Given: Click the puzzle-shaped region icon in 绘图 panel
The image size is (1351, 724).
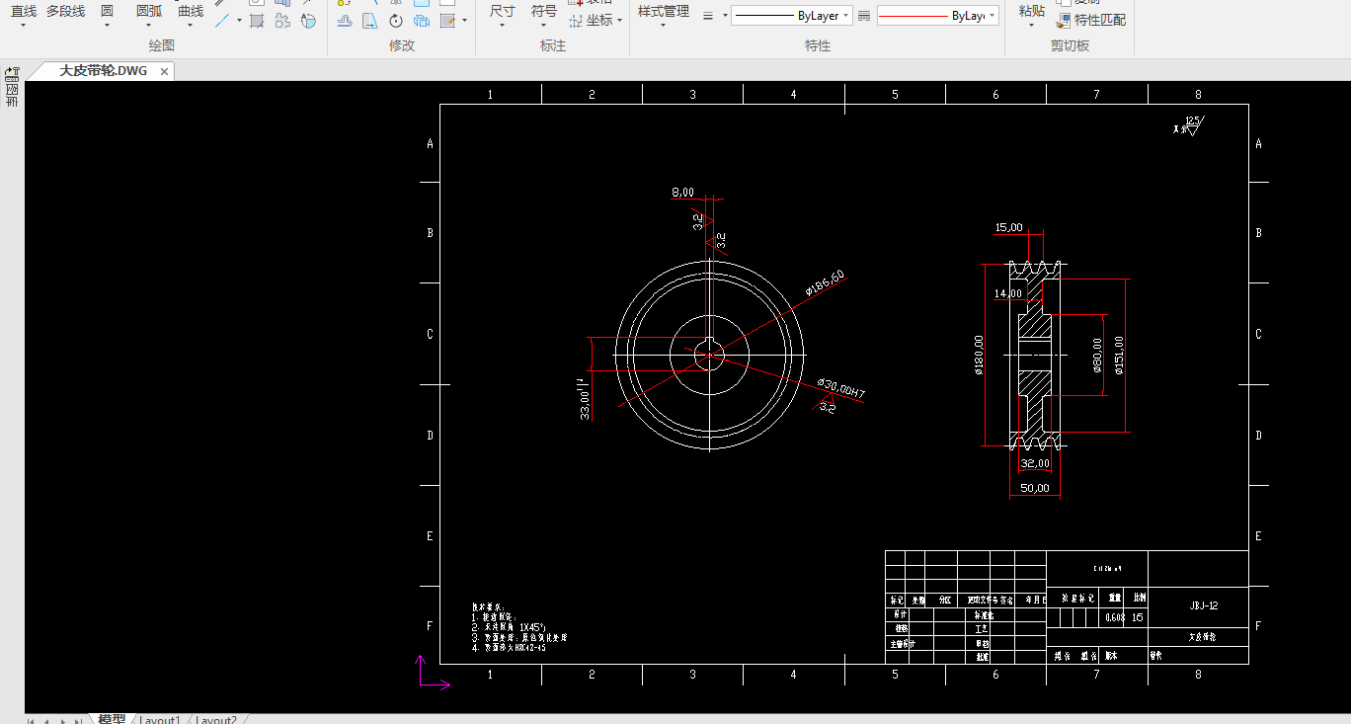Looking at the screenshot, I should coord(282,21).
